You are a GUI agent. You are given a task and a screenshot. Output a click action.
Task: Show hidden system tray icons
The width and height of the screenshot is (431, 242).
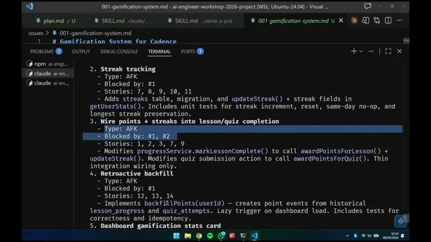click(347, 236)
